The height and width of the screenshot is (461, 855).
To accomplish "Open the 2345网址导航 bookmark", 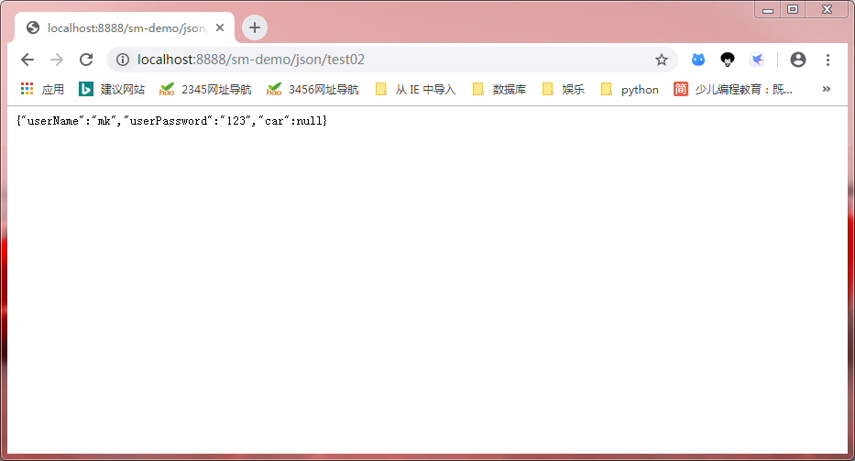I will coord(205,89).
